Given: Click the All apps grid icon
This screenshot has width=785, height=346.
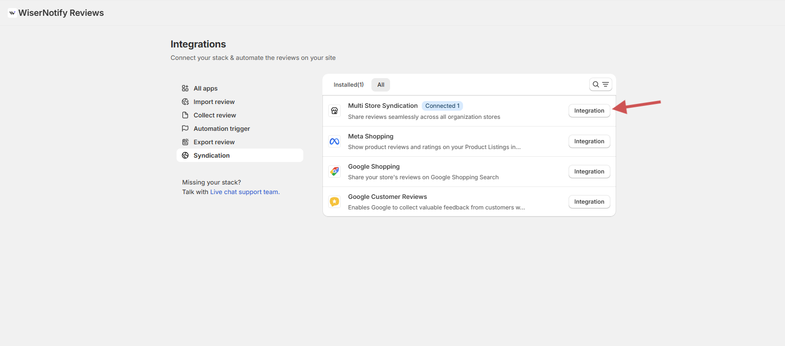Looking at the screenshot, I should pos(185,88).
